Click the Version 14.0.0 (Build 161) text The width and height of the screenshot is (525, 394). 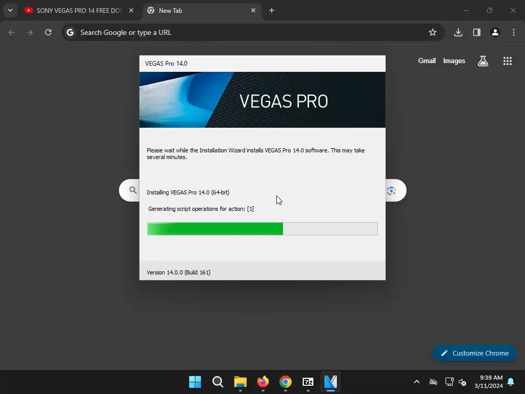click(x=178, y=272)
